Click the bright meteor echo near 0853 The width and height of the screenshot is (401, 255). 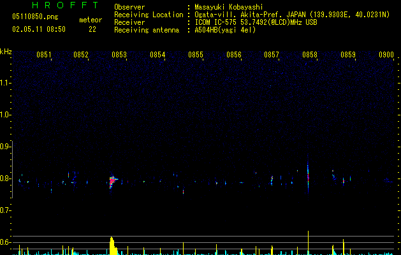click(113, 181)
